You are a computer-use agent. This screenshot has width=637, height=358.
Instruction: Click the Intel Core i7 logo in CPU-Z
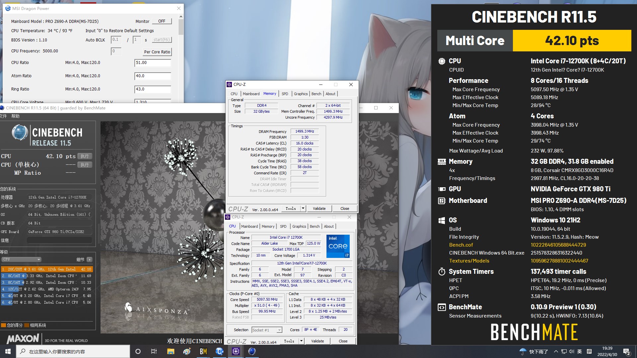[x=338, y=246]
